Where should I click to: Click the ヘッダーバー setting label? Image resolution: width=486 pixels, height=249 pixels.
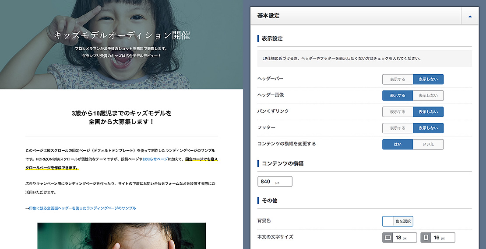[270, 79]
